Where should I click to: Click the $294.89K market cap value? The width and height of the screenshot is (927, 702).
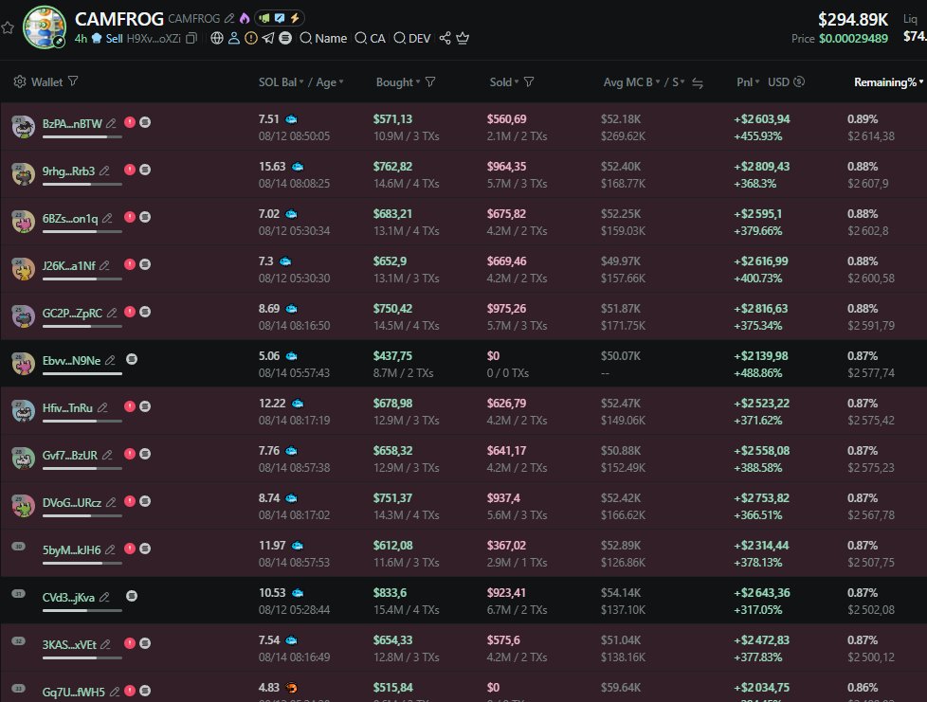coord(852,20)
